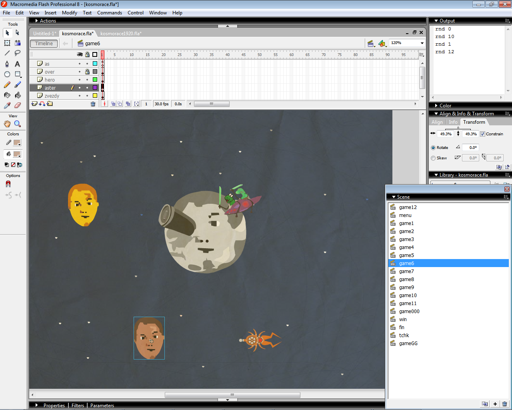Click the Timeline button

click(x=44, y=44)
